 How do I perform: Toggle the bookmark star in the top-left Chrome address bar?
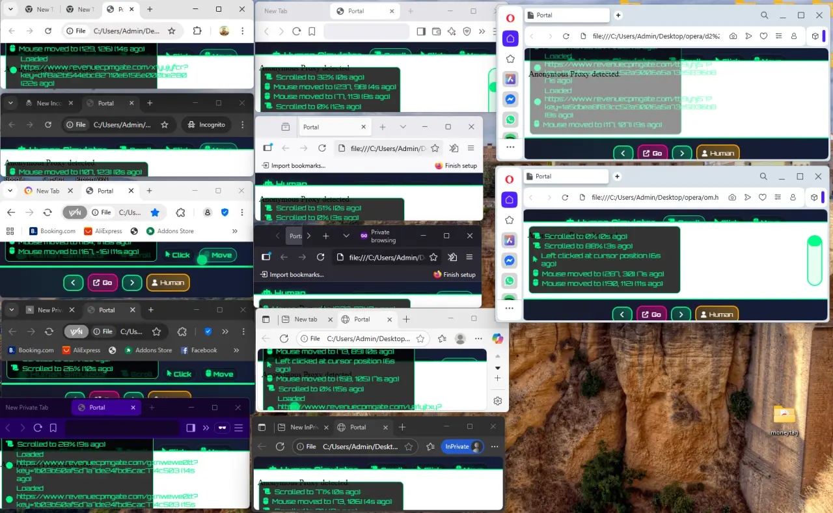(172, 31)
